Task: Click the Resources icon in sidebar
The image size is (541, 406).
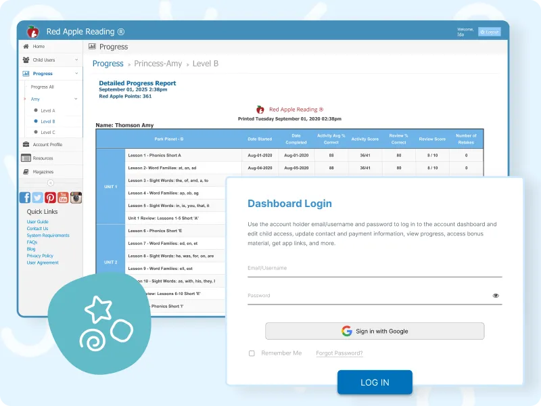Action: 26,158
